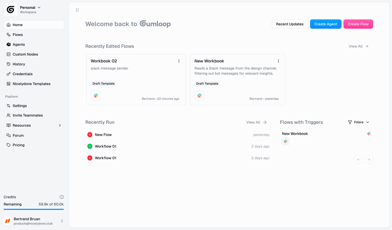Open Settings under Platform
Viewport: 392px width, 230px height.
(x=33, y=106)
